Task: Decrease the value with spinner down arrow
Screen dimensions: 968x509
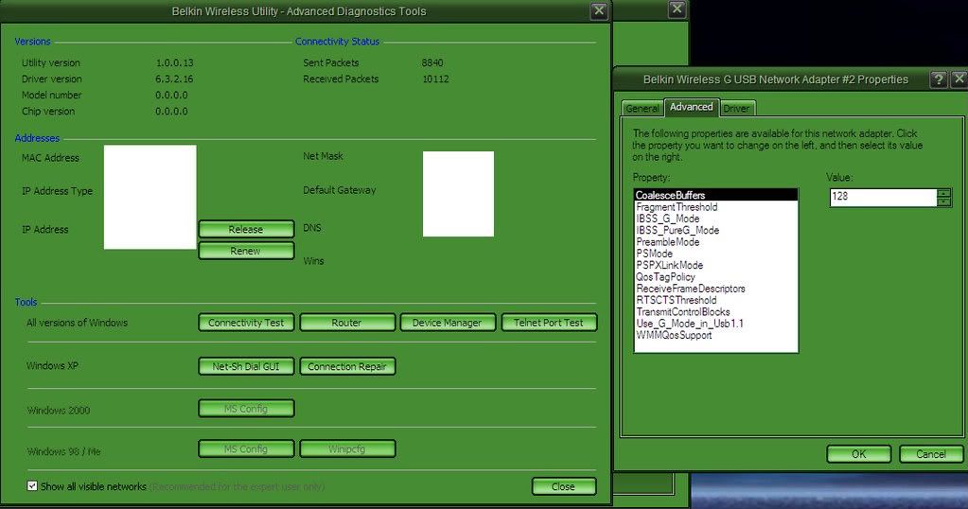Action: pyautogui.click(x=943, y=202)
